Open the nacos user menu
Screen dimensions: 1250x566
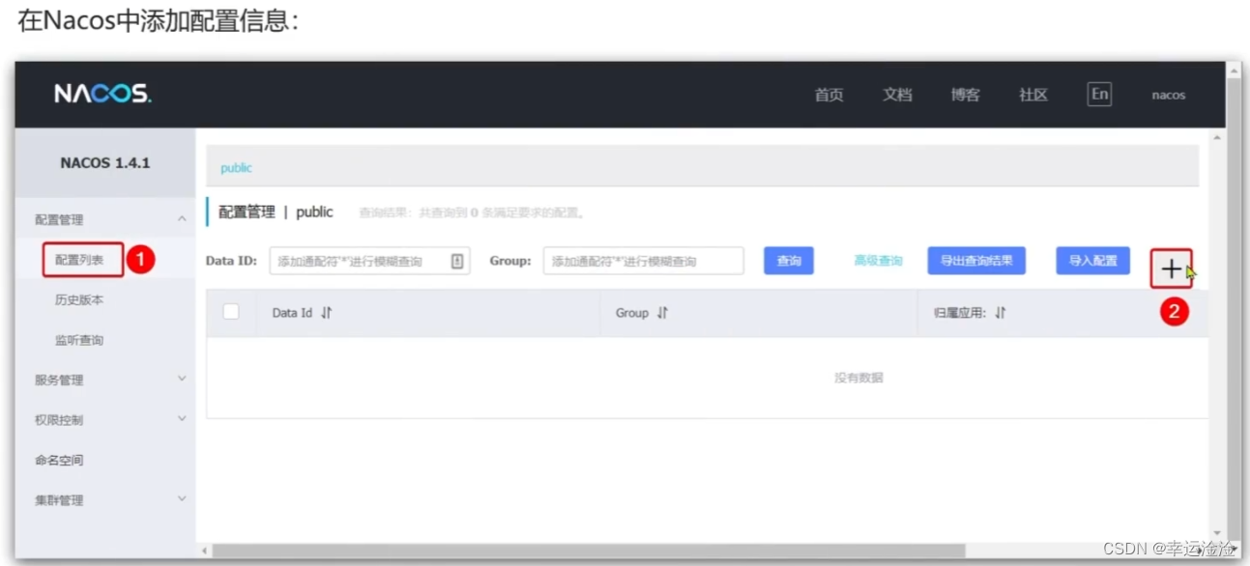1167,95
